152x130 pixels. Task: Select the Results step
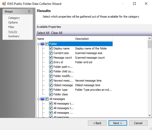click(13, 32)
